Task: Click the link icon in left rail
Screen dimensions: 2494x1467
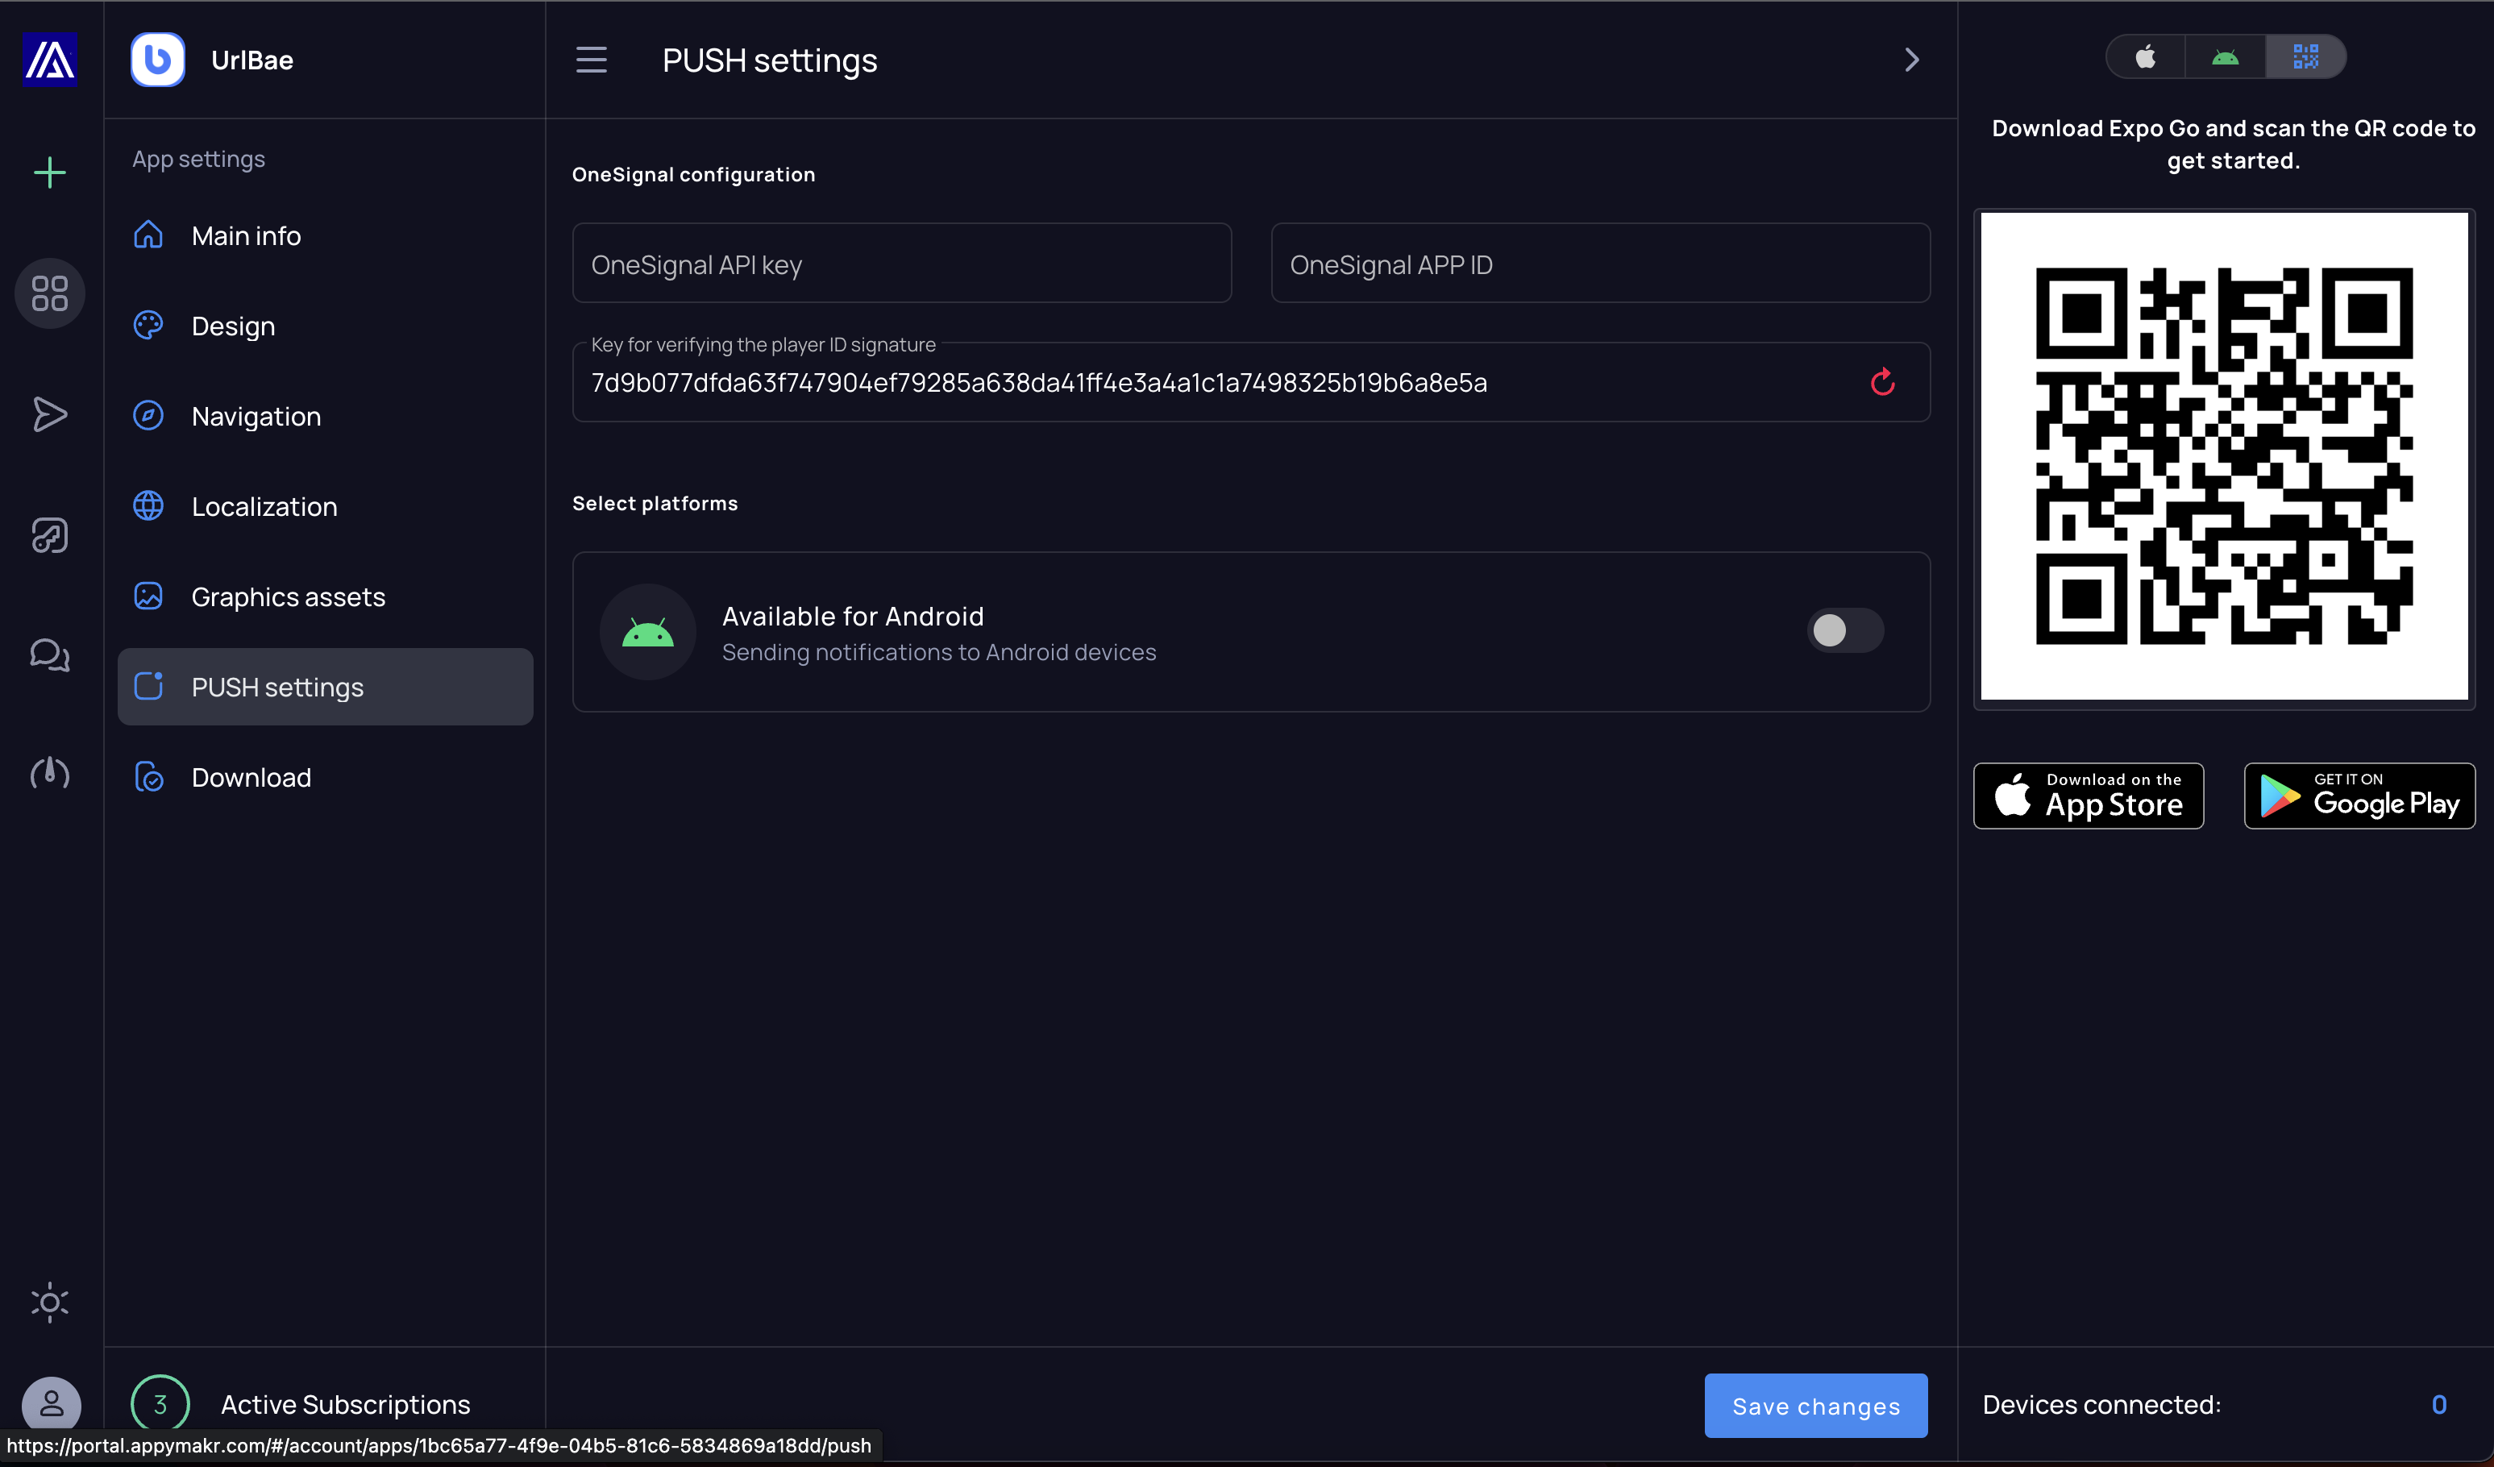Action: pos(49,534)
